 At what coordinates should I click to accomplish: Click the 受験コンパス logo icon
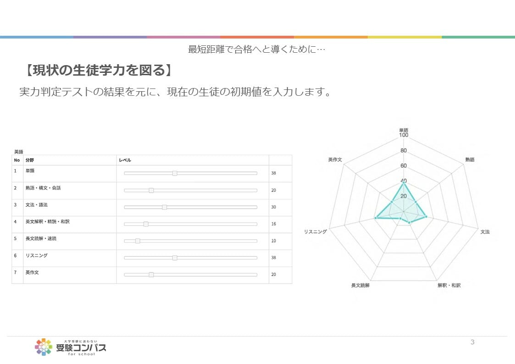tap(44, 347)
